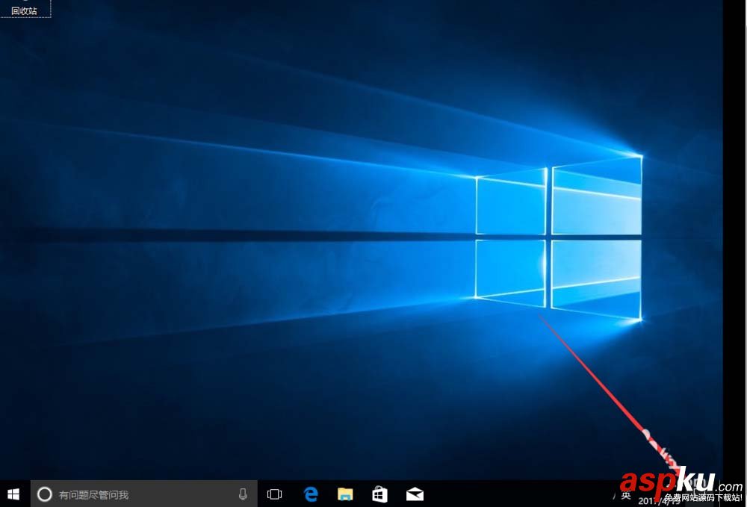The height and width of the screenshot is (507, 747).
Task: Start voice search with the Cortana microphone
Action: (243, 494)
